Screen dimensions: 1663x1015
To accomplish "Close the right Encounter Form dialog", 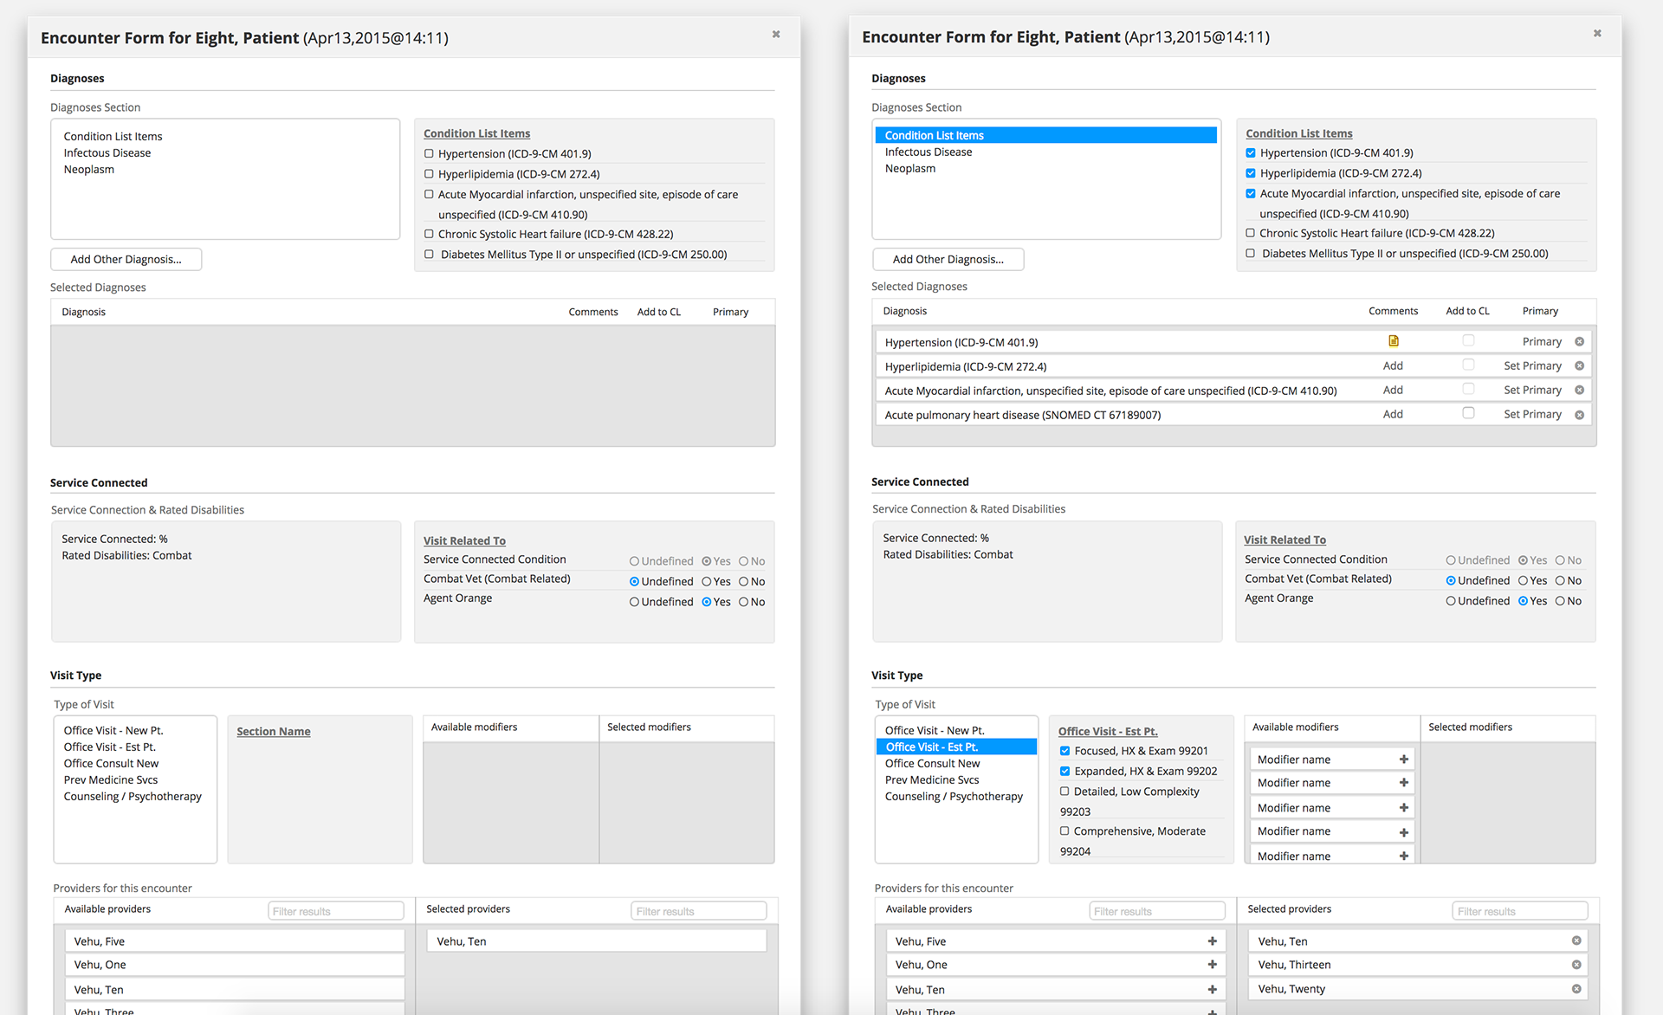I will tap(1596, 34).
